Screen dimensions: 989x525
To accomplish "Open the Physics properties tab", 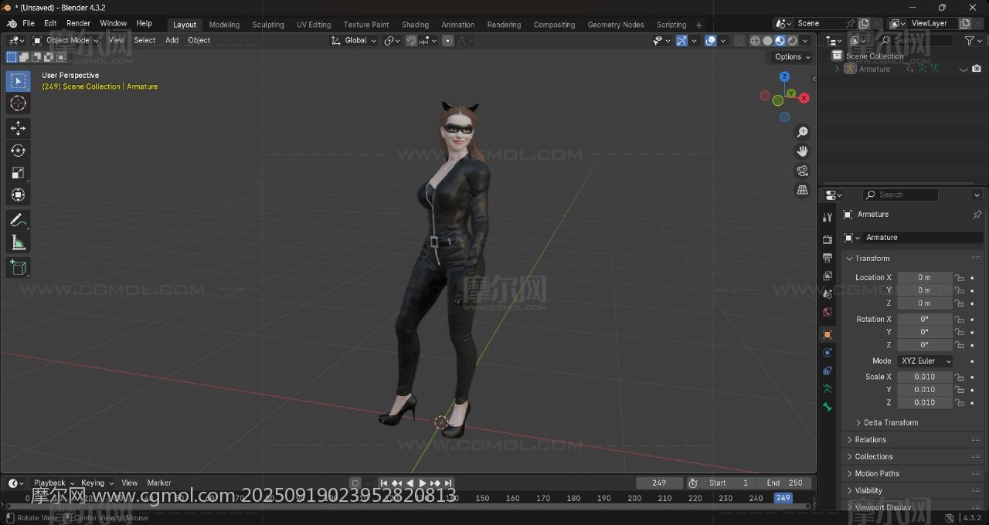I will (828, 353).
